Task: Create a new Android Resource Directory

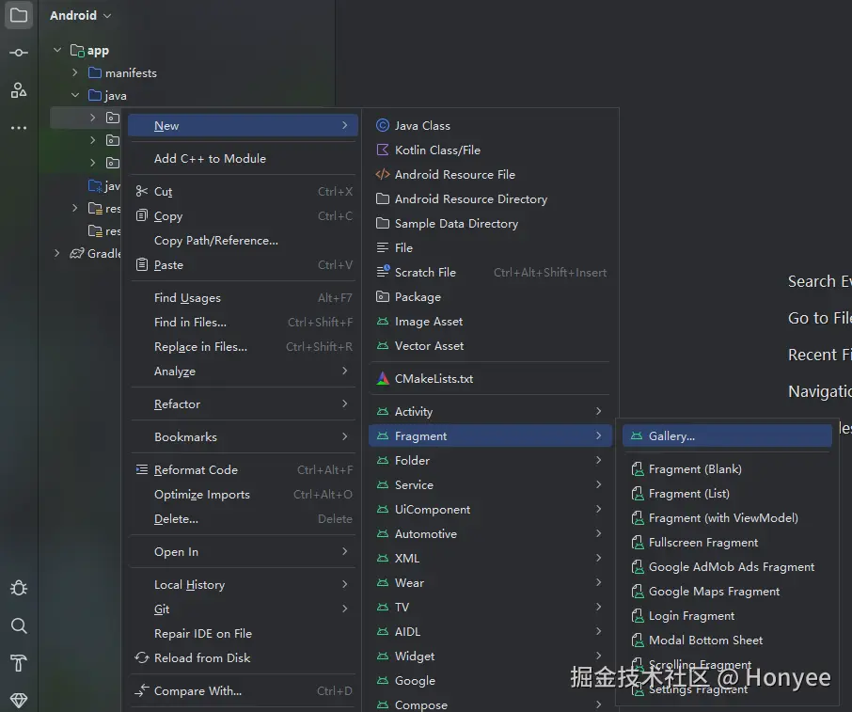Action: pyautogui.click(x=491, y=198)
